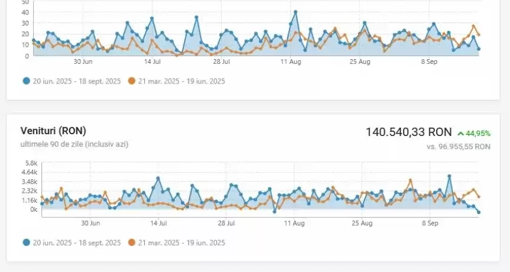510x272 pixels.
Task: Hide '20 iun. 2025 - 18 sept. 2025' series in Venituri chart
Action: click(77, 242)
